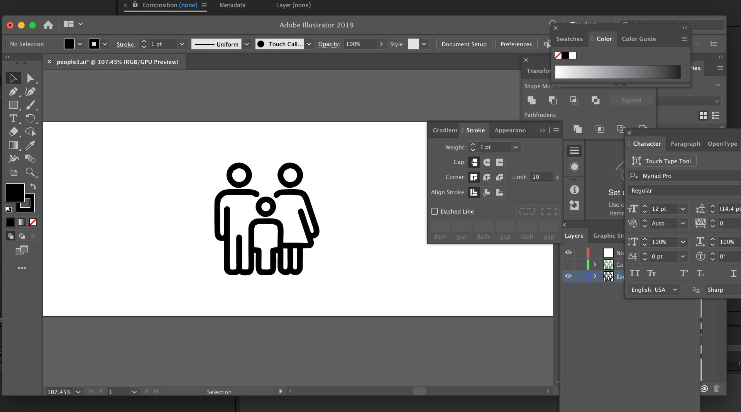
Task: Toggle visibility of the bottom layer
Action: pyautogui.click(x=568, y=276)
